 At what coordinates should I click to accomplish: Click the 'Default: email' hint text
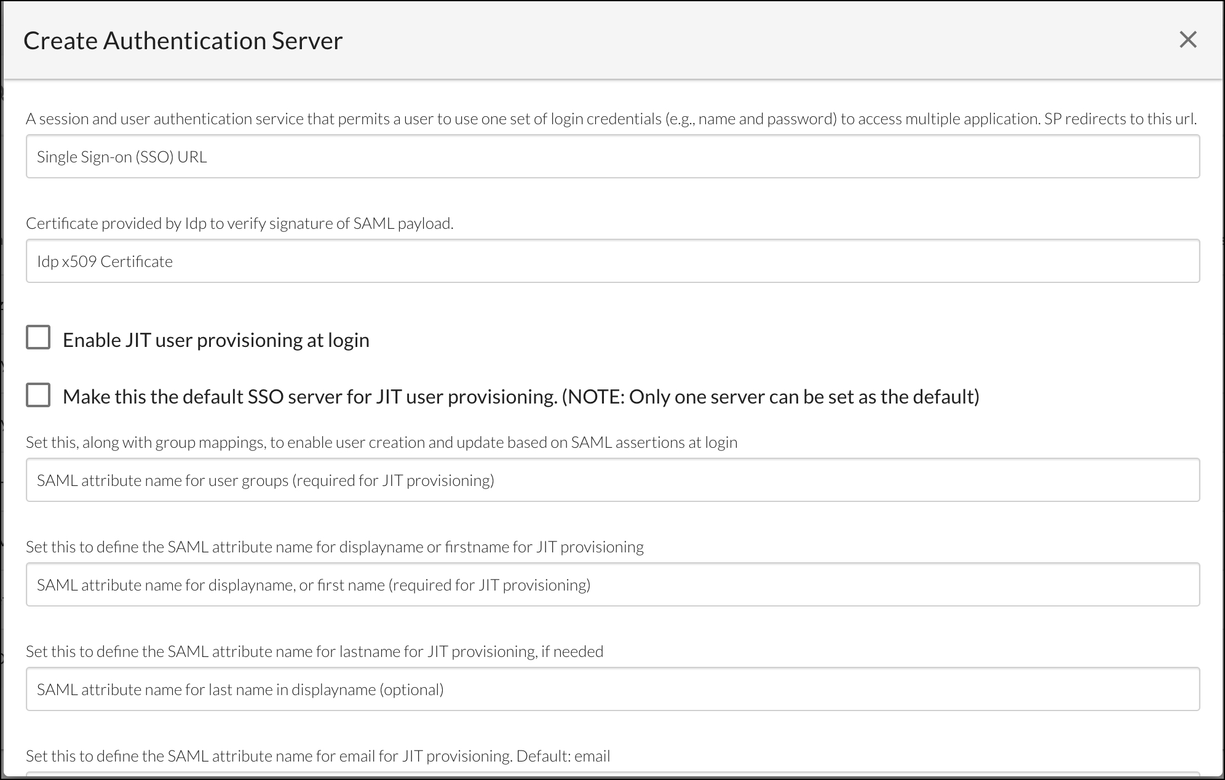coord(563,756)
